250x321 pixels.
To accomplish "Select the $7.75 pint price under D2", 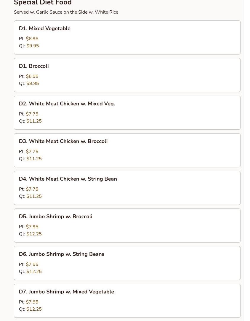I will pos(32,114).
